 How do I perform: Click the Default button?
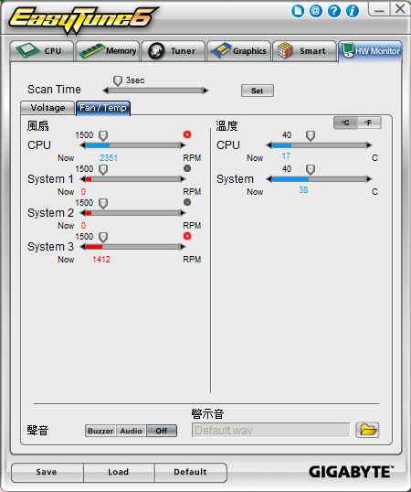tap(190, 472)
